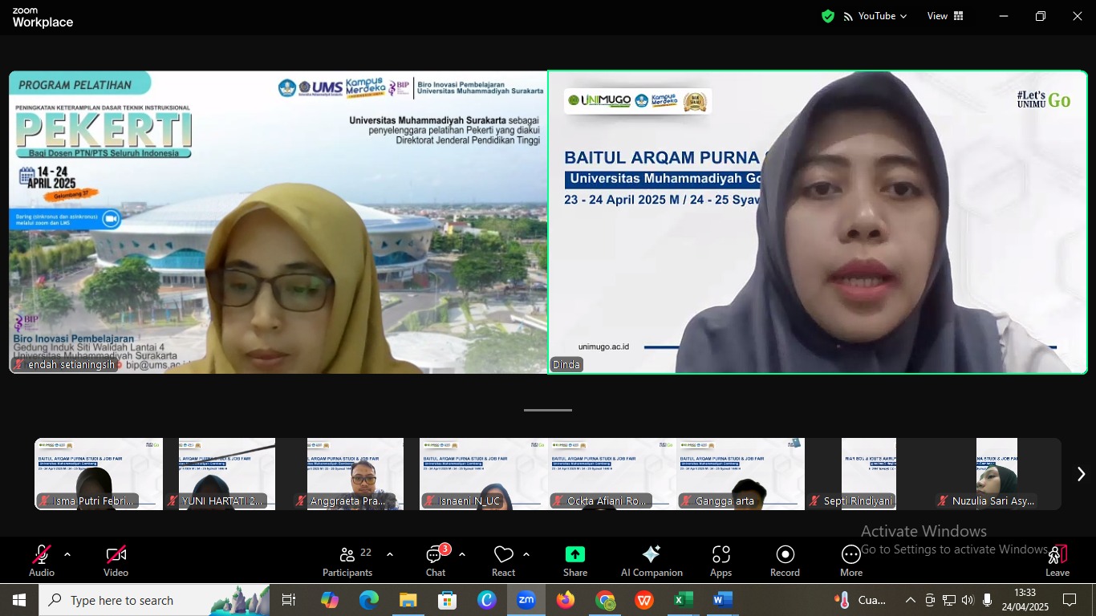This screenshot has width=1096, height=616.
Task: Open Word from the taskbar
Action: [x=723, y=600]
